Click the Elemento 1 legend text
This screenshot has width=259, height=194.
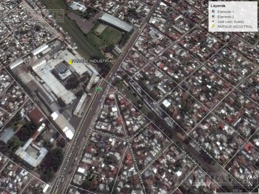click(x=226, y=12)
